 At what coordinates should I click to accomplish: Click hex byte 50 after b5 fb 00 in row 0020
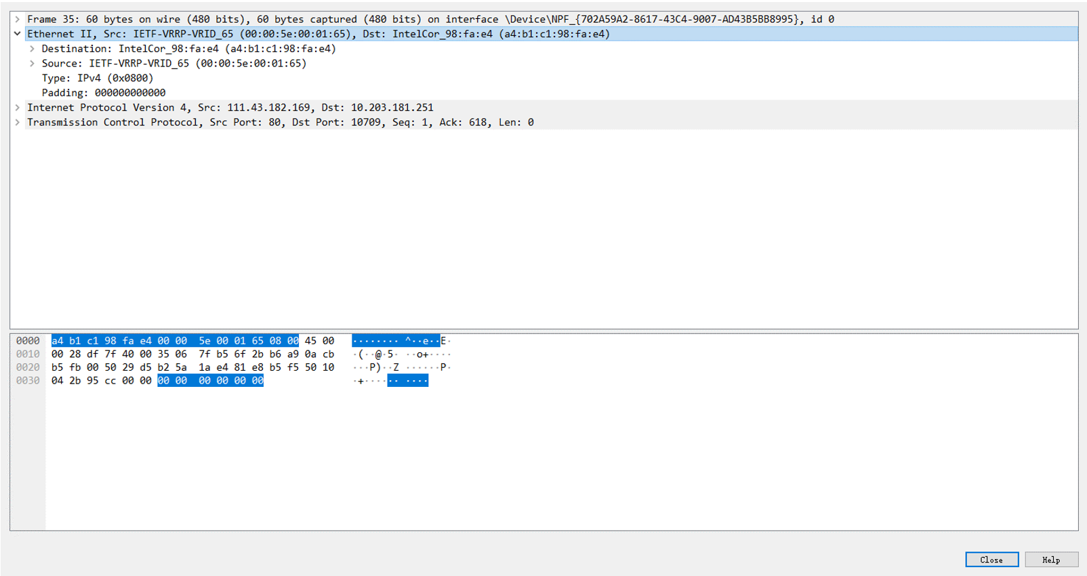pyautogui.click(x=110, y=367)
